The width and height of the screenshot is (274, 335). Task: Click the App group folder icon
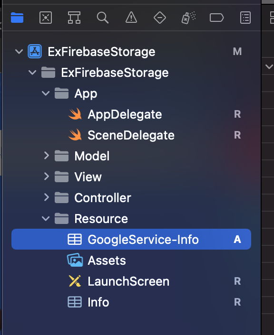[x=61, y=93]
